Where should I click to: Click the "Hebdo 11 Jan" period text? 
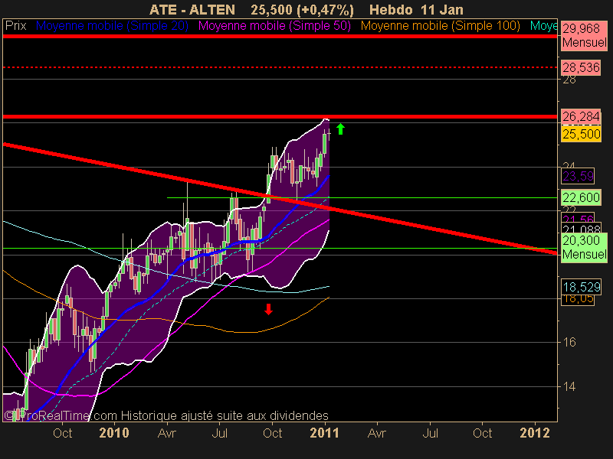click(416, 9)
